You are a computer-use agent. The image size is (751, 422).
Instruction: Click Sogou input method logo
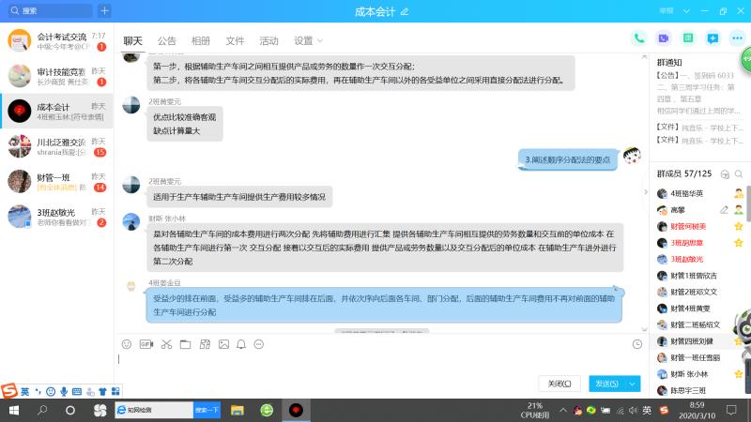tap(9, 390)
